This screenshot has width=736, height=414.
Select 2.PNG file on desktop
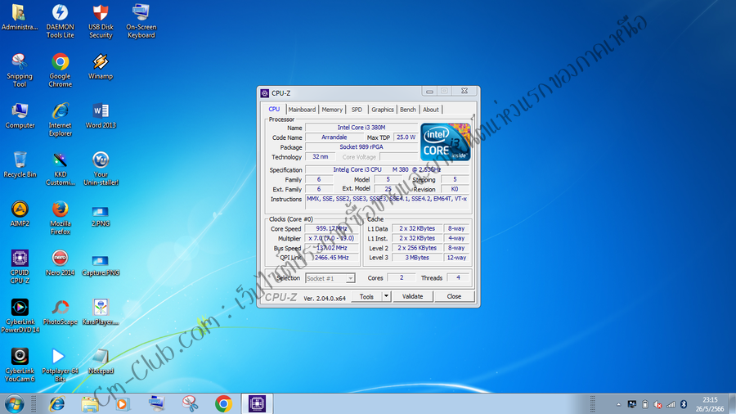click(x=101, y=216)
